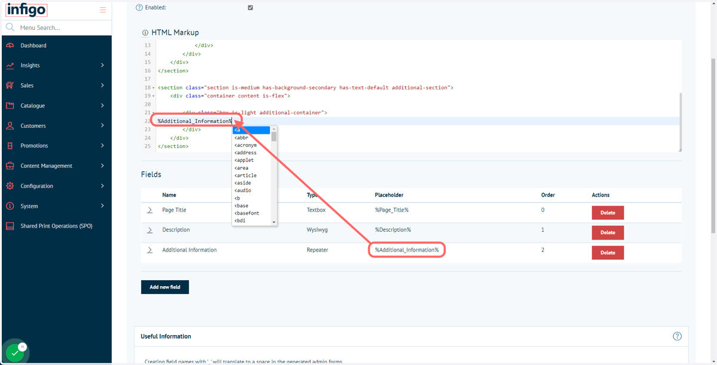The image size is (717, 365).
Task: Fold code at line 19 arrow
Action: pos(154,96)
